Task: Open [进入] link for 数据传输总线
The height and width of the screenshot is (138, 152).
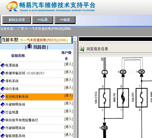Action: click(69, 72)
